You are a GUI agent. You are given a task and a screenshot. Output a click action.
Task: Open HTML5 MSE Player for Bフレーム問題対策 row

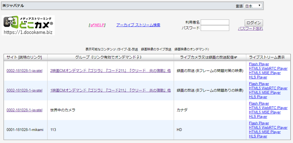(x=265, y=73)
